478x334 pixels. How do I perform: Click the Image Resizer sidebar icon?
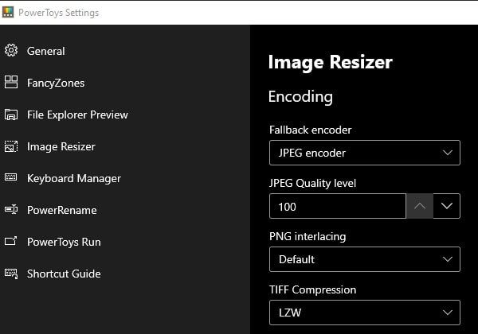[x=11, y=146]
